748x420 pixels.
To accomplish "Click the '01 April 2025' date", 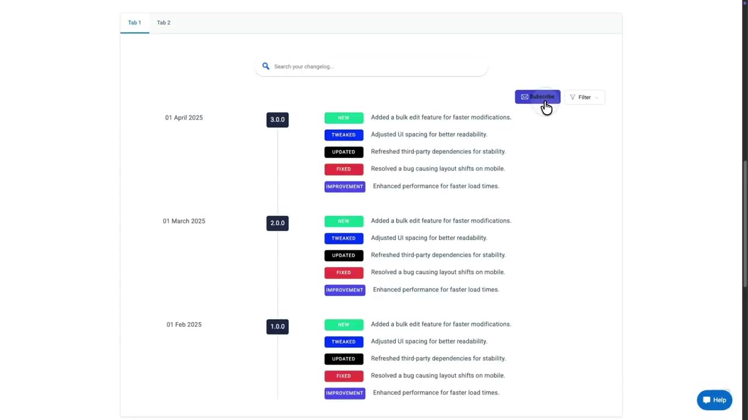I will pyautogui.click(x=184, y=118).
